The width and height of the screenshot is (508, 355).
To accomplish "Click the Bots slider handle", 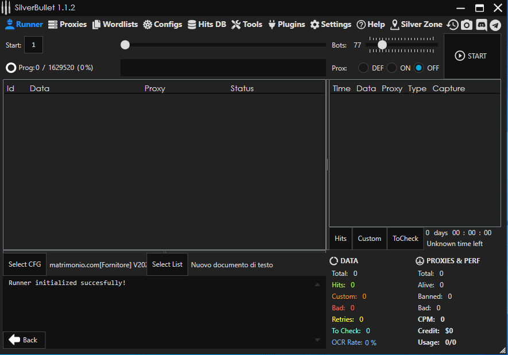I will [x=382, y=45].
